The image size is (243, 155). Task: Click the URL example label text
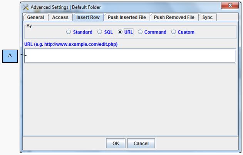71,44
